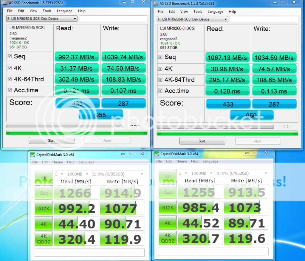Open Tools menu in AS SSD E: window
Screen dimensions: 305x261
(47, 11)
